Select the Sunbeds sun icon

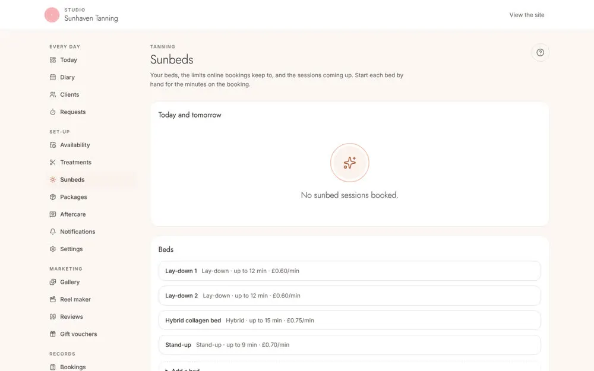(53, 180)
